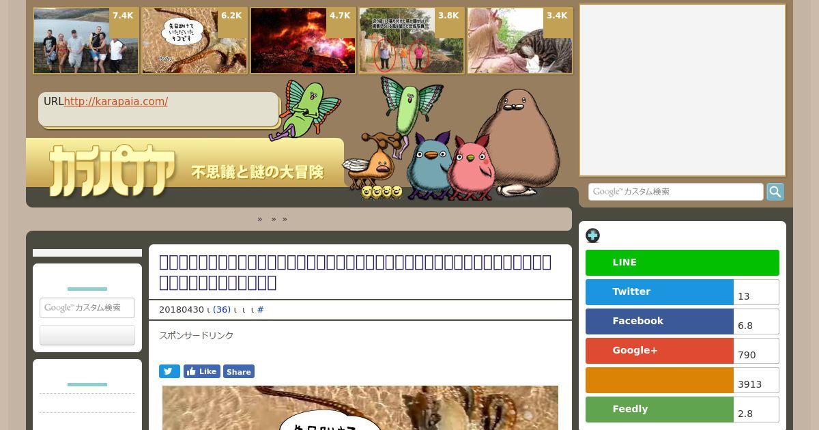
Task: Click the # permalink in article meta
Action: pyautogui.click(x=260, y=310)
